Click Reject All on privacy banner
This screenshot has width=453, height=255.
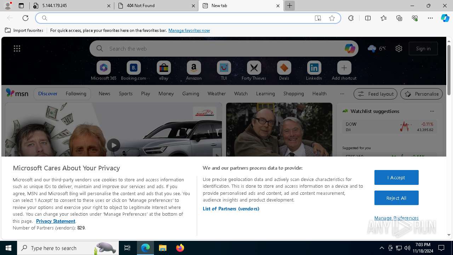(x=396, y=198)
